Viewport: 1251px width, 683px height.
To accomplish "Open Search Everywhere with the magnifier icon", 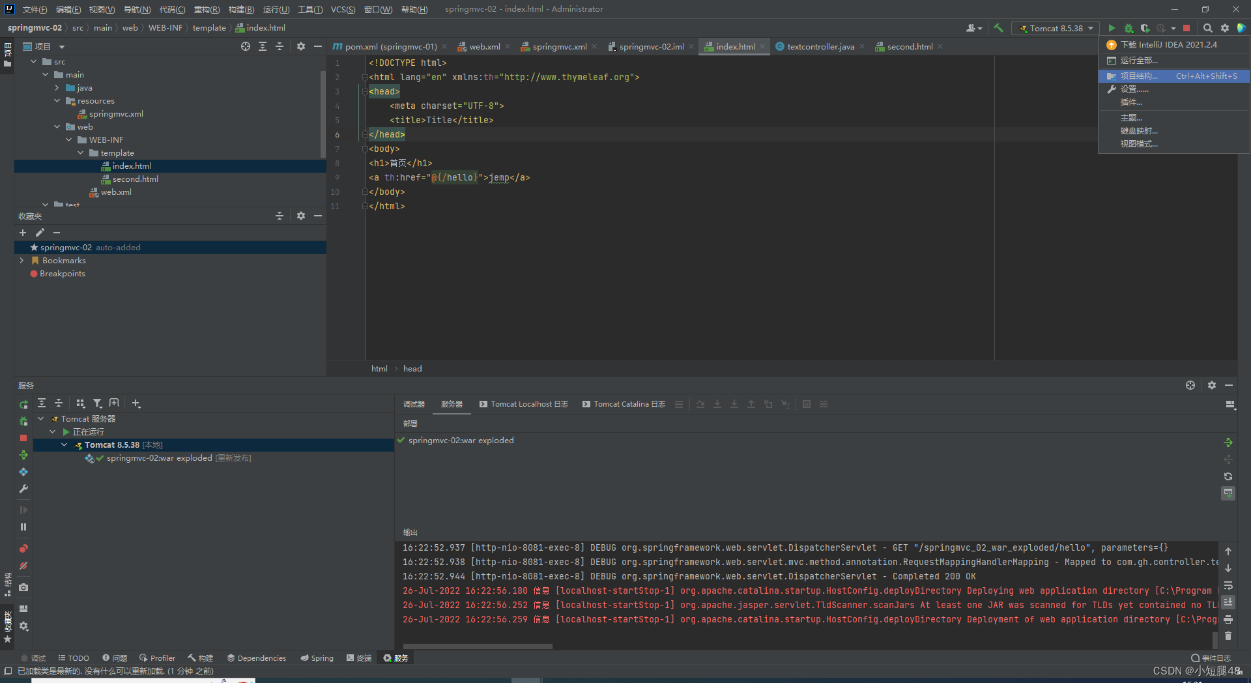I will pyautogui.click(x=1207, y=28).
